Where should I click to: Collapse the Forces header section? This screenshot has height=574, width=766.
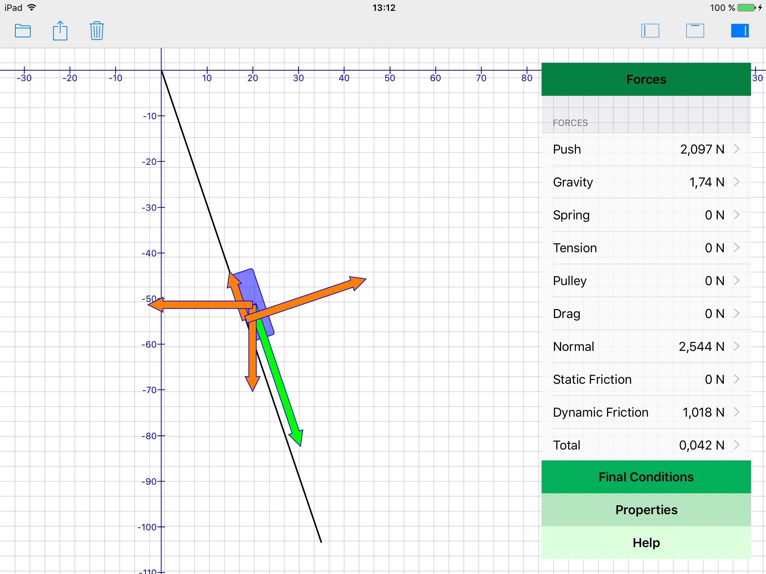point(646,79)
